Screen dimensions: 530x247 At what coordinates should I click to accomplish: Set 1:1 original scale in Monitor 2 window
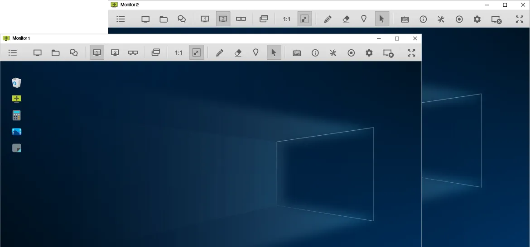pos(287,19)
